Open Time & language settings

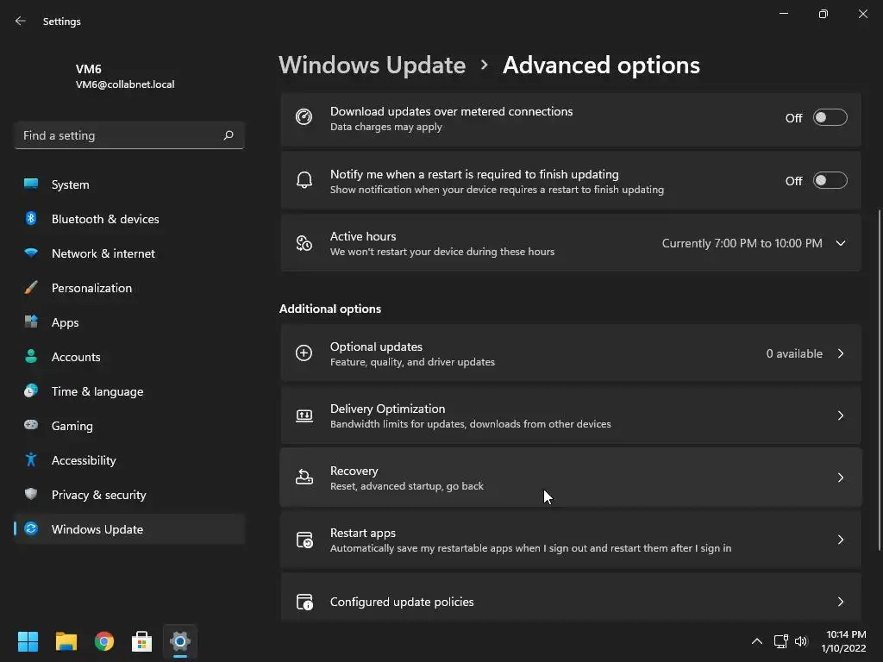point(129,391)
